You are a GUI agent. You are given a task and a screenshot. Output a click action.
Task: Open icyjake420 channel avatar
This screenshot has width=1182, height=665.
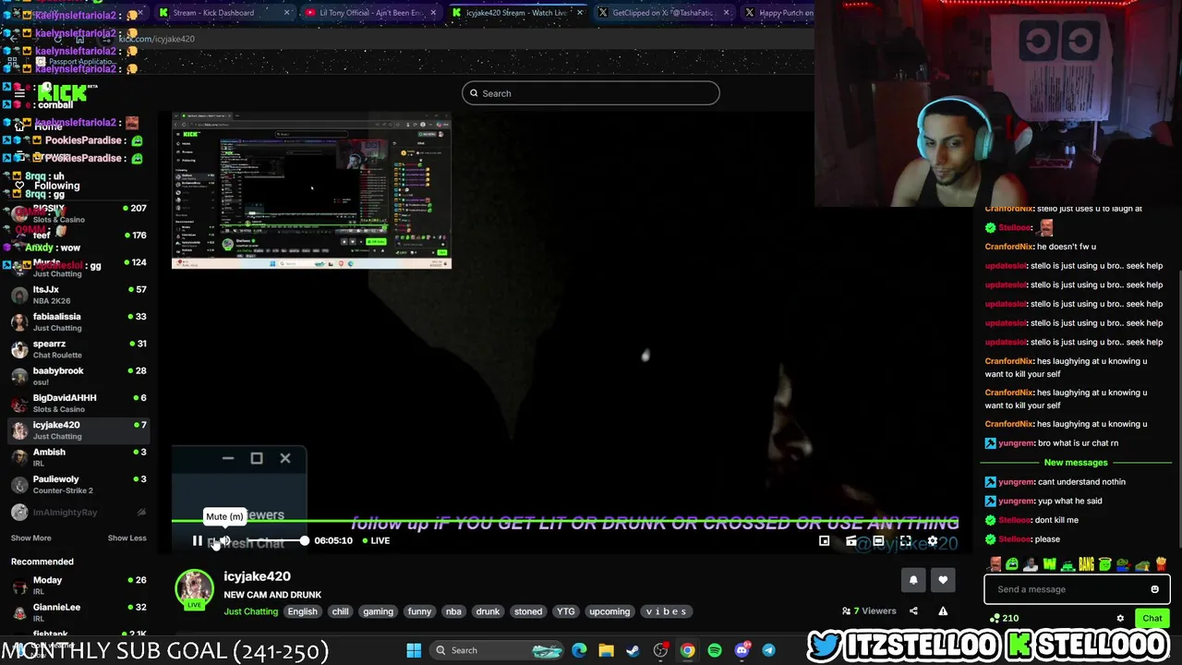coord(194,589)
